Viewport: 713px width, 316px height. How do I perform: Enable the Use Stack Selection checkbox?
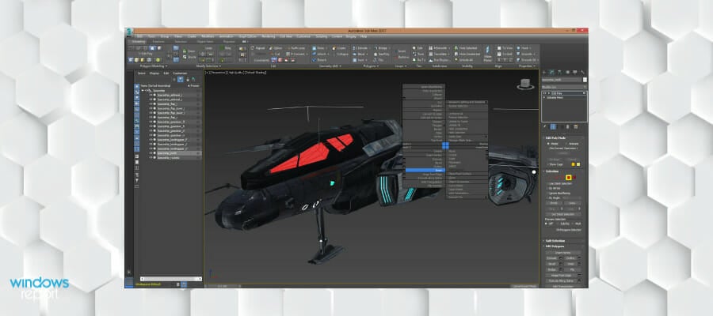560,183
